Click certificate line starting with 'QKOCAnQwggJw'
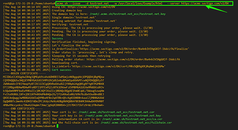The image size is (238, 130). click(x=54, y=98)
